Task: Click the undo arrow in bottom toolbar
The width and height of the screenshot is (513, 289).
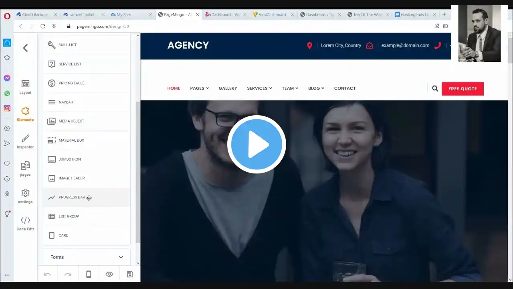Action: 47,274
